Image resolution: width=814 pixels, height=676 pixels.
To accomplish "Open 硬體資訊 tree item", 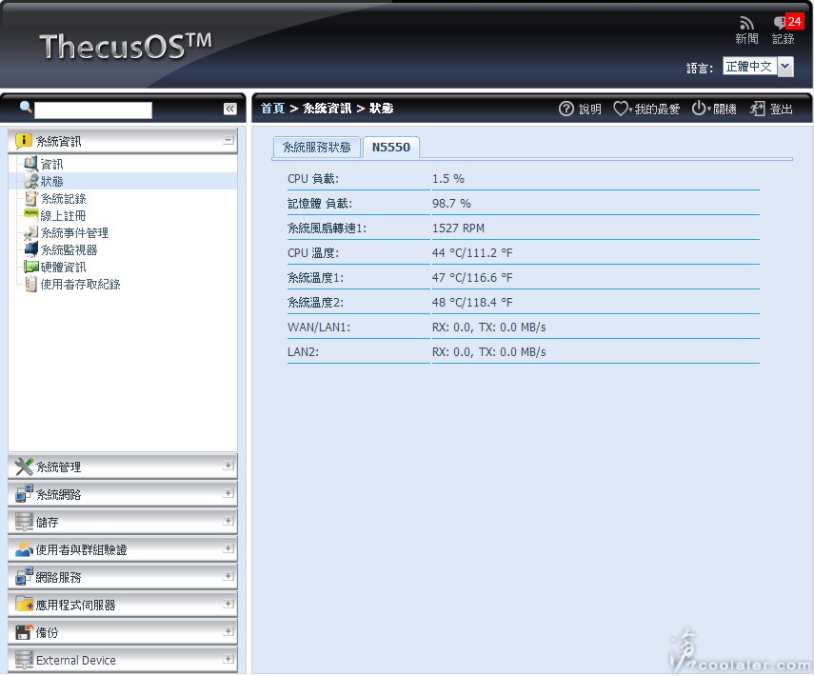I will coord(64,268).
